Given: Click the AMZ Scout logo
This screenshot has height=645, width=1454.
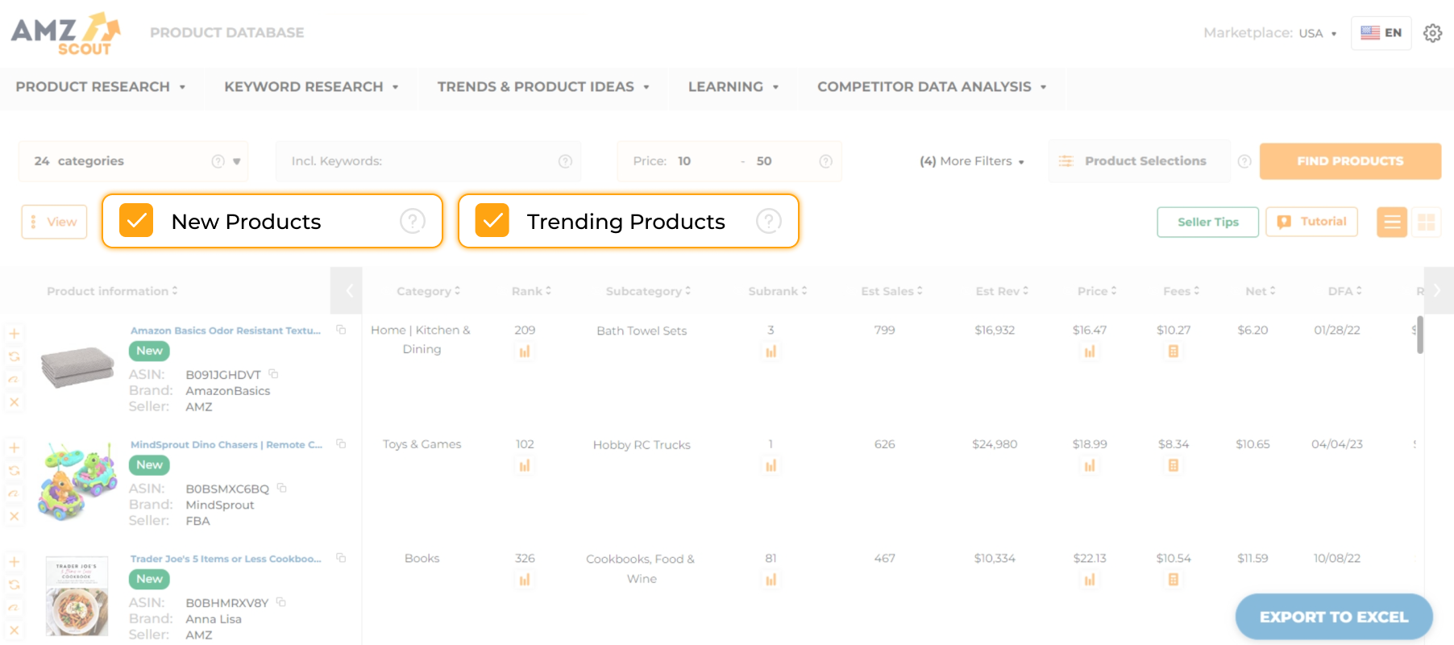Looking at the screenshot, I should [x=65, y=33].
